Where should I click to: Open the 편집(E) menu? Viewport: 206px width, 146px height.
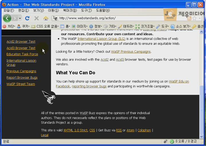point(24,10)
